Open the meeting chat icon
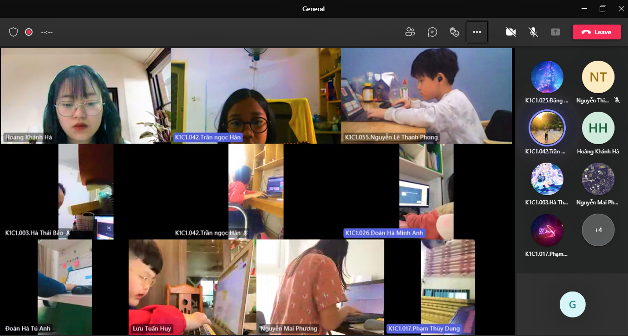This screenshot has width=628, height=336. 432,32
